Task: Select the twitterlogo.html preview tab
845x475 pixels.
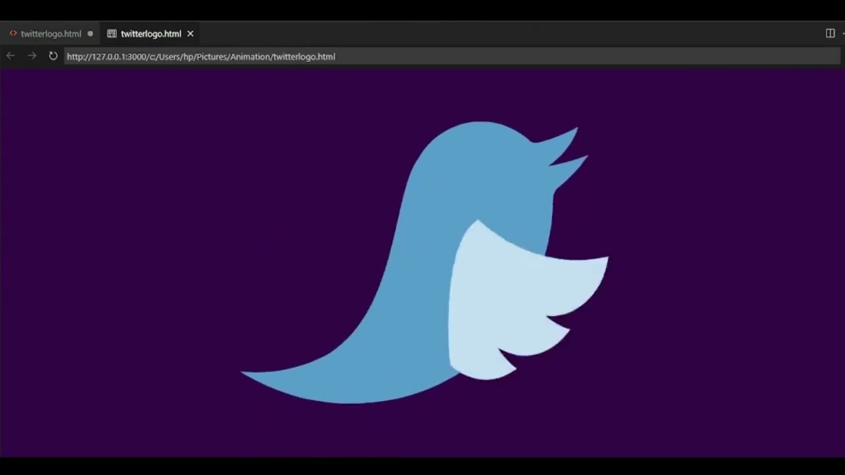Action: click(151, 34)
